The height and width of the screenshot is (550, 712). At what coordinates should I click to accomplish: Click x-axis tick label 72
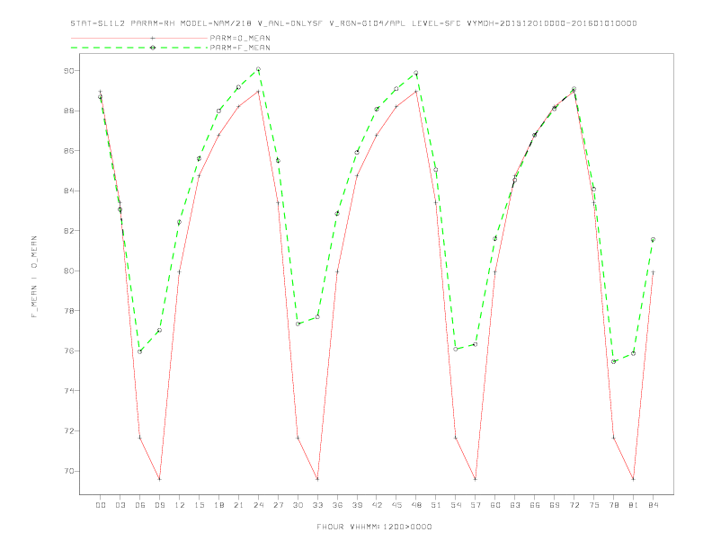[574, 505]
